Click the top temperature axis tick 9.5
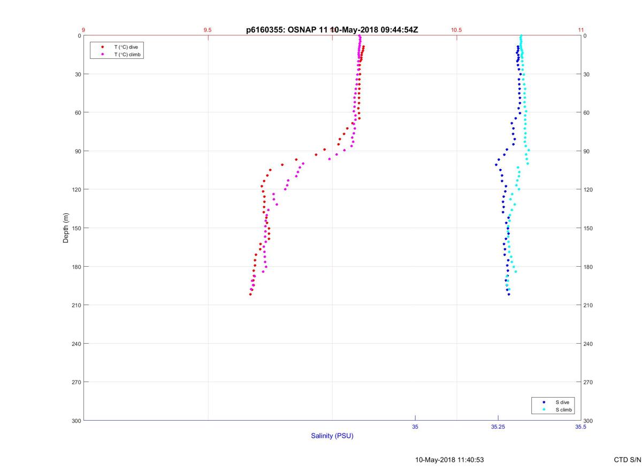 (x=208, y=30)
